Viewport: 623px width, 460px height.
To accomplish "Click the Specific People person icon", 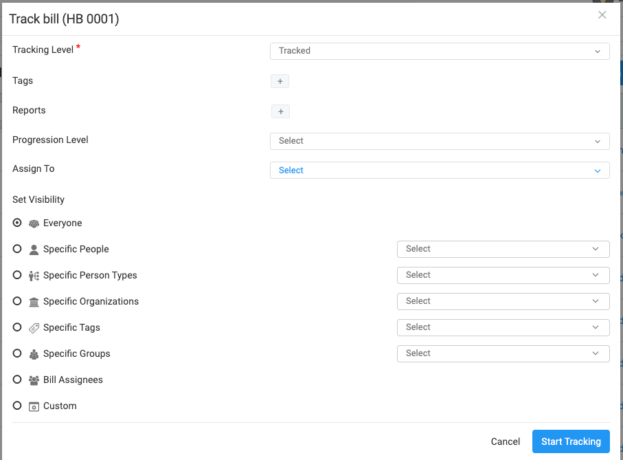I will point(34,250).
